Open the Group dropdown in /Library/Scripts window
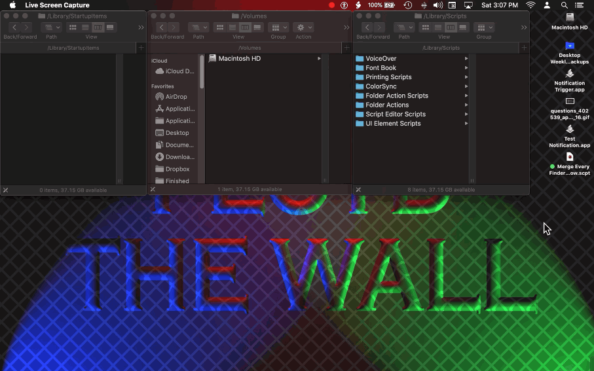Image resolution: width=594 pixels, height=371 pixels. (x=484, y=27)
